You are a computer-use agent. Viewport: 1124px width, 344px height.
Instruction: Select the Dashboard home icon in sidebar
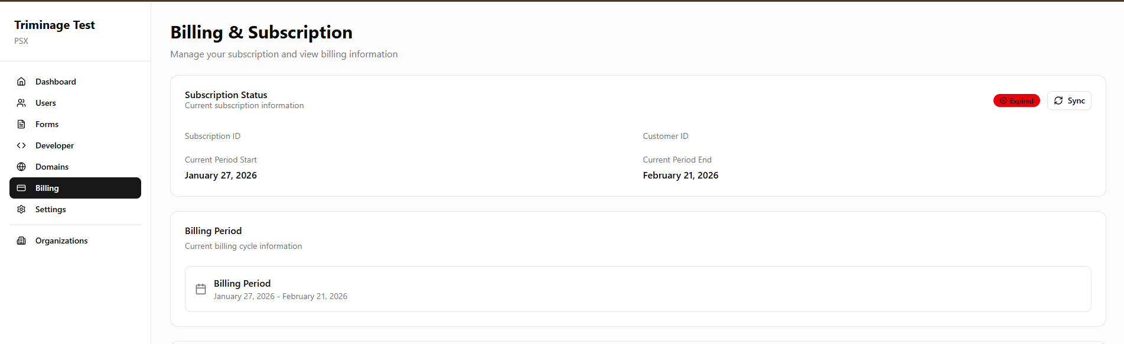21,81
